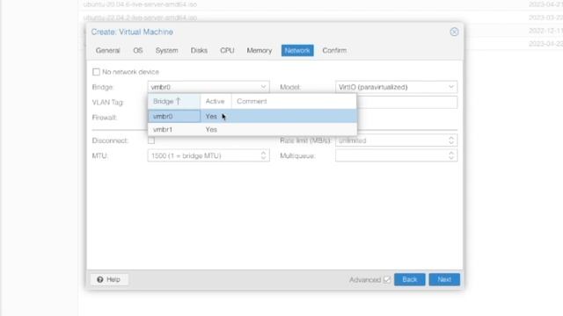The height and width of the screenshot is (316, 563).
Task: Select the Network tab
Action: click(x=297, y=51)
